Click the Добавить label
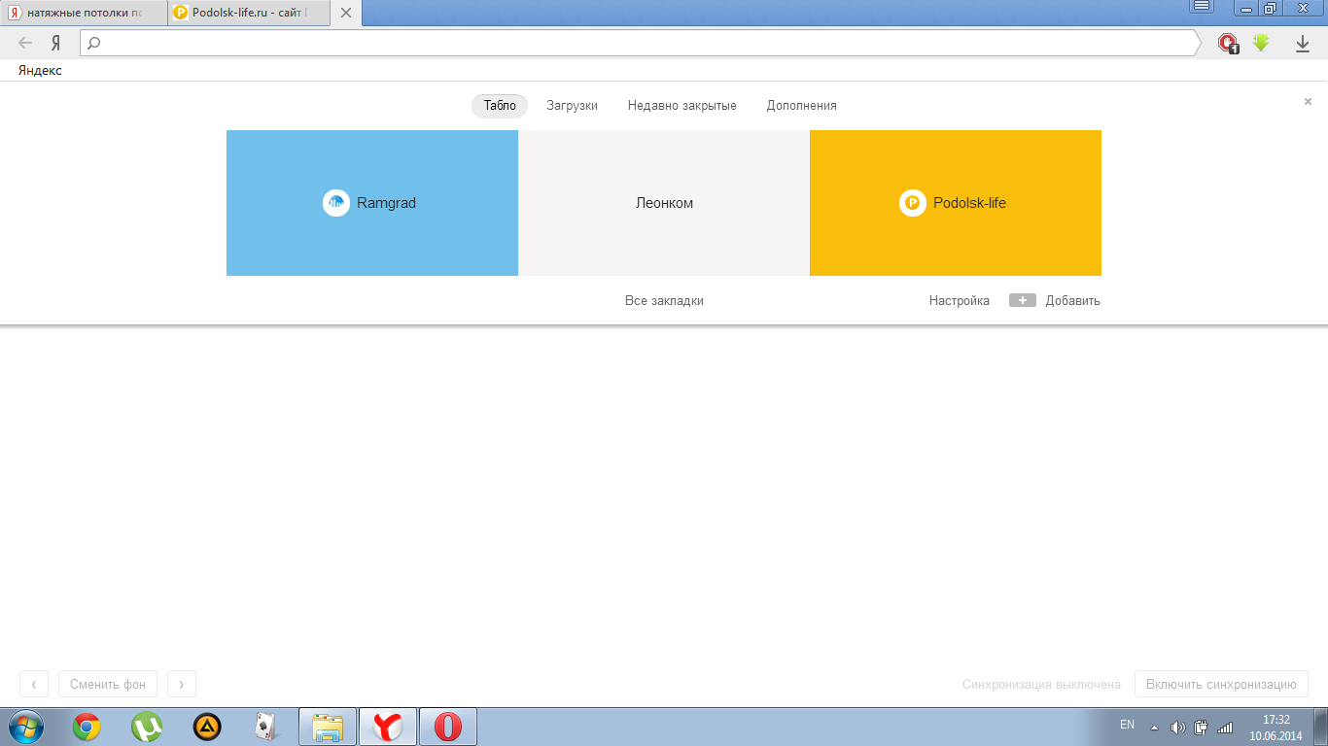Viewport: 1328px width, 746px height. tap(1073, 301)
